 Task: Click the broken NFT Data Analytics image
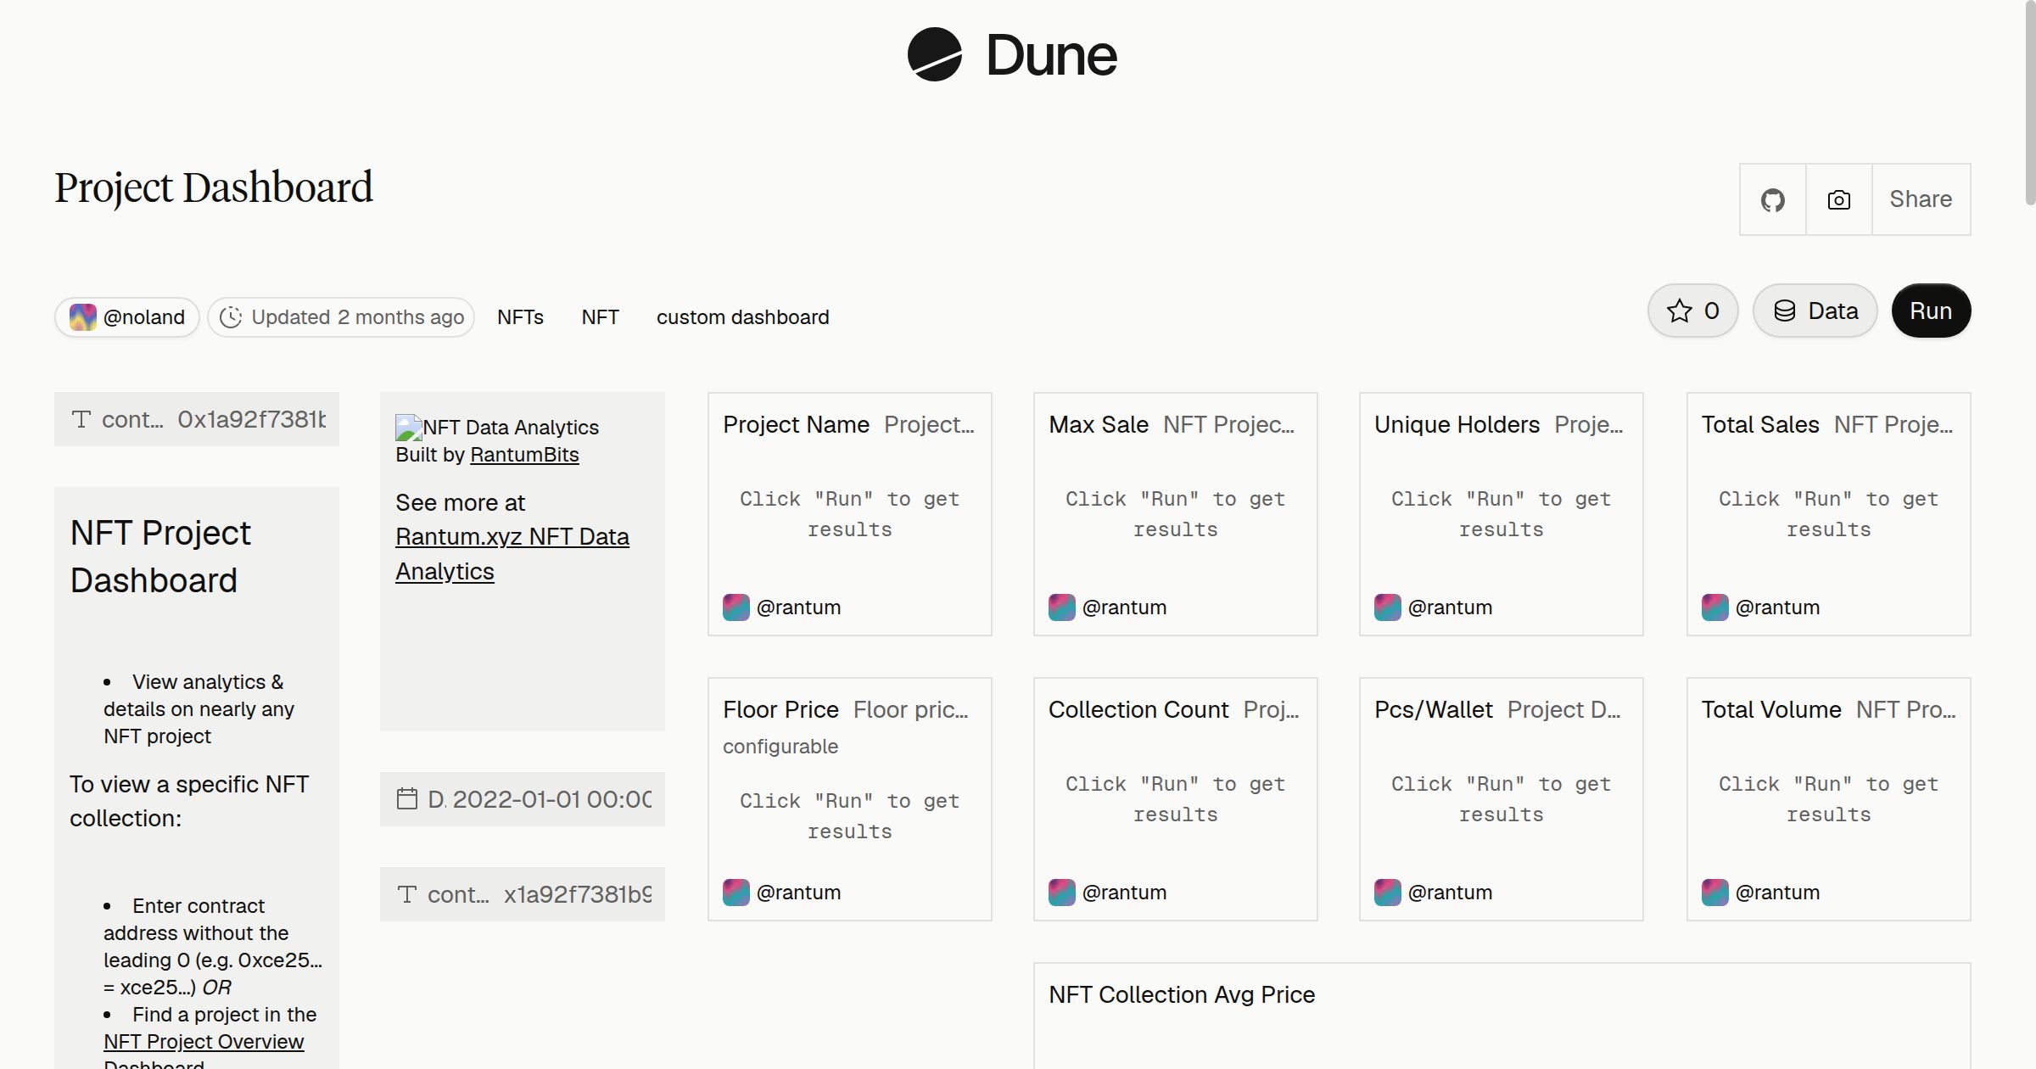click(x=409, y=428)
